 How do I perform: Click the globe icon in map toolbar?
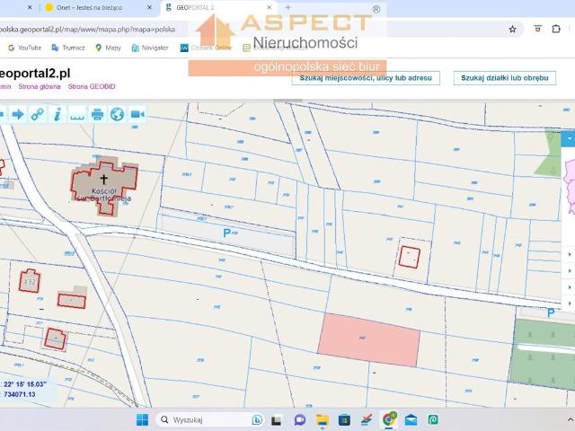117,114
